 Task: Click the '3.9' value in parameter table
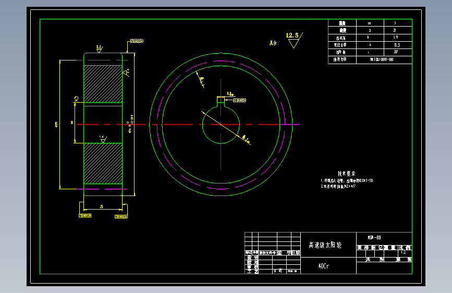396,37
